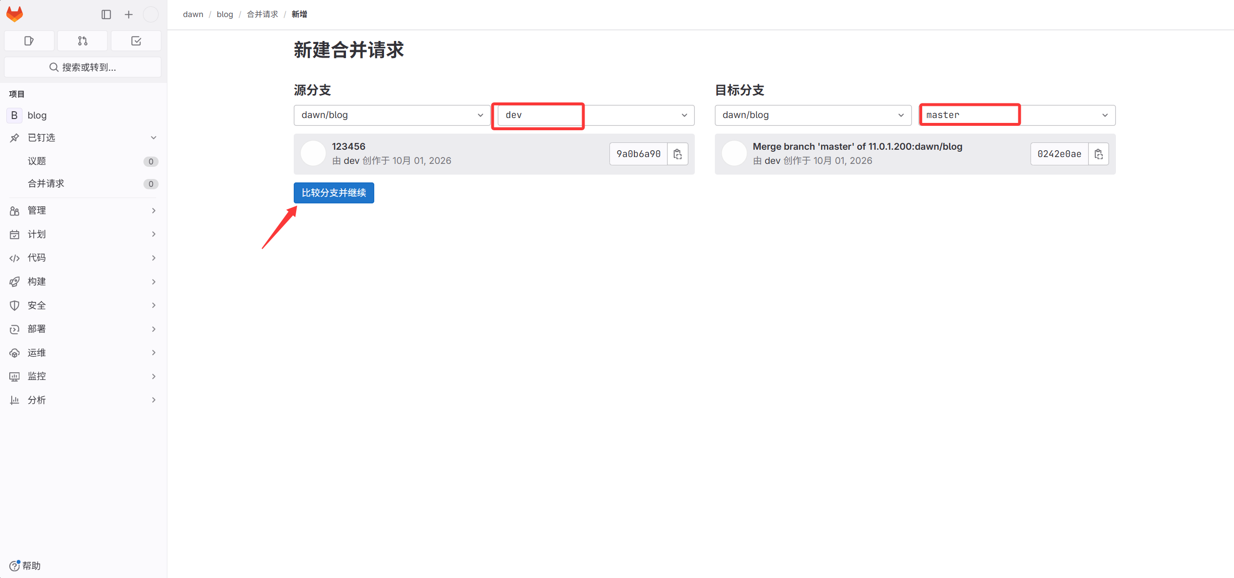The image size is (1234, 578).
Task: Expand the 部署 menu
Action: [x=83, y=329]
